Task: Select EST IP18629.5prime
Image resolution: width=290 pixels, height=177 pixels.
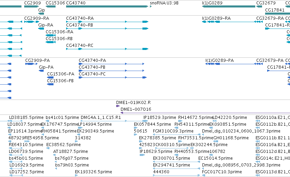Action: pos(156,152)
